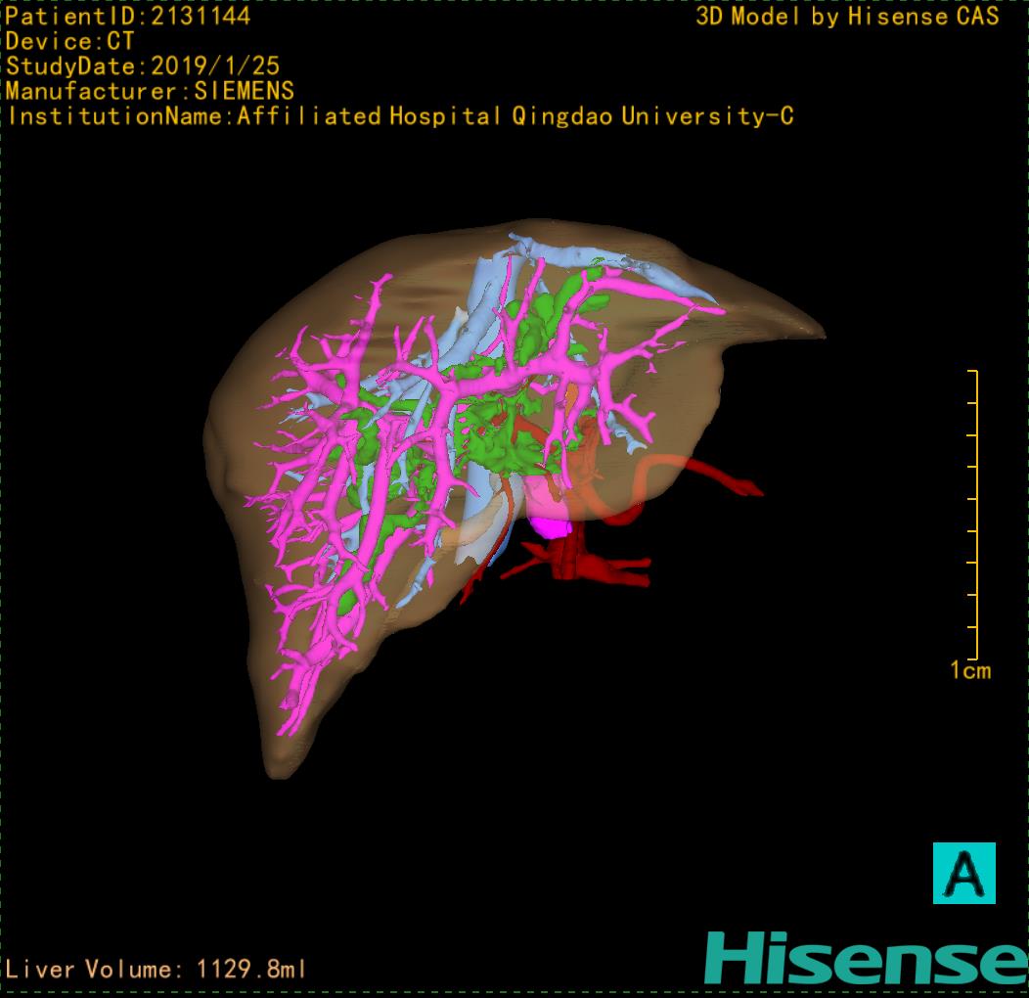Click the 3D liver model
The width and height of the screenshot is (1029, 998).
point(514,499)
